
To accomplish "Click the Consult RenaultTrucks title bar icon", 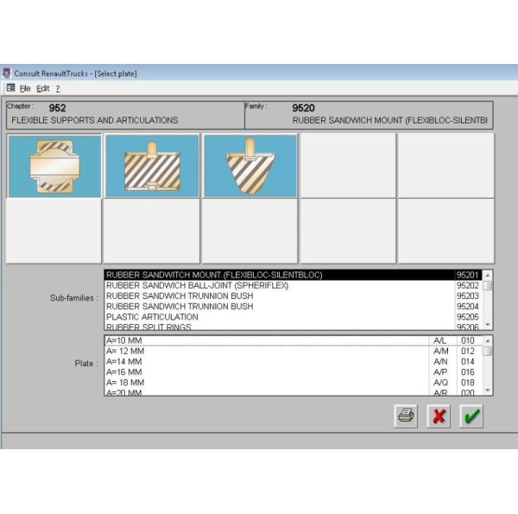I will [7, 73].
